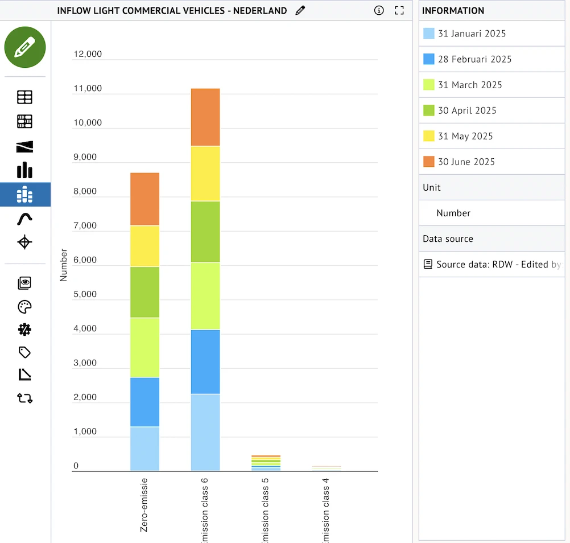Click the source data document icon
The width and height of the screenshot is (570, 543).
click(428, 264)
